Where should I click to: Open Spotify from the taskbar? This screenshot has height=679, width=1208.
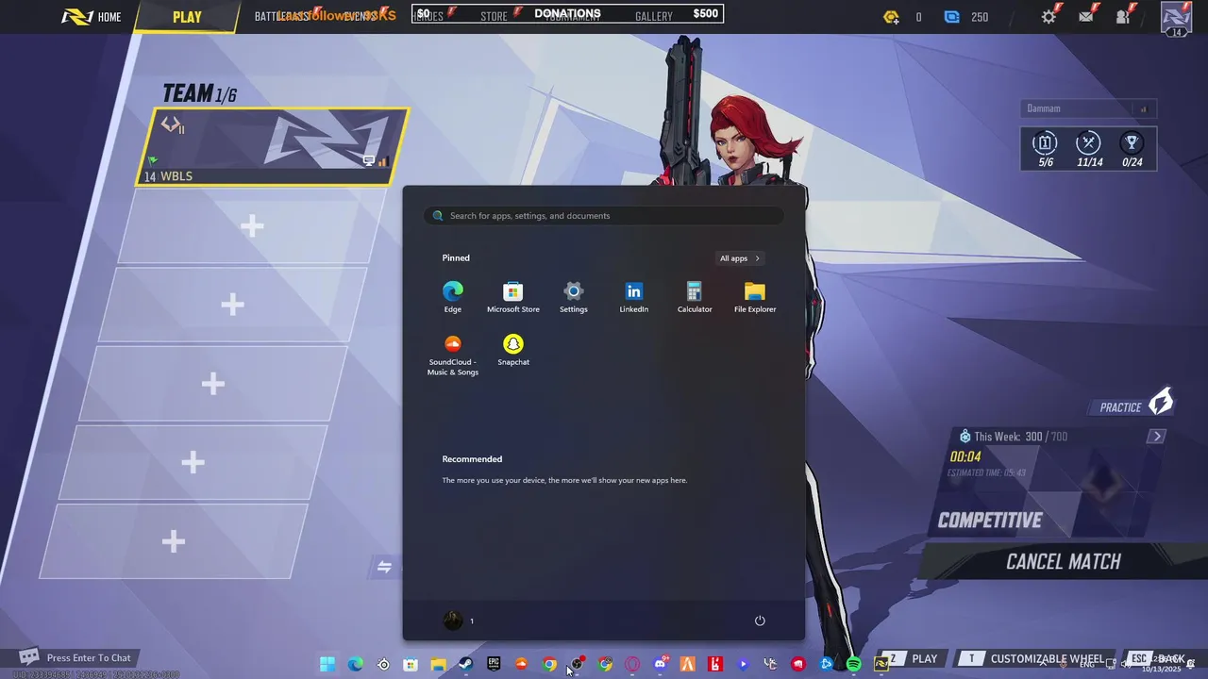coord(854,664)
